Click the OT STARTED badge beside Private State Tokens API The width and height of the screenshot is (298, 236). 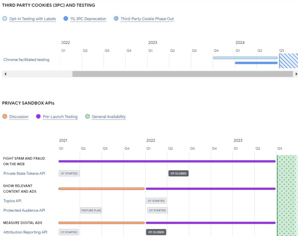(x=69, y=173)
